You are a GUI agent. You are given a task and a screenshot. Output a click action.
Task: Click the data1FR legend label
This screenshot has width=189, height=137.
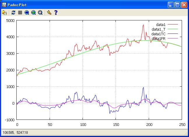coord(158,38)
